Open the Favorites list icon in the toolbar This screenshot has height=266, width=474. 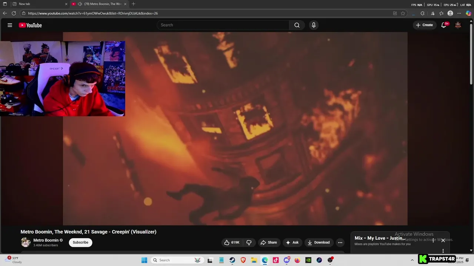[x=441, y=13]
